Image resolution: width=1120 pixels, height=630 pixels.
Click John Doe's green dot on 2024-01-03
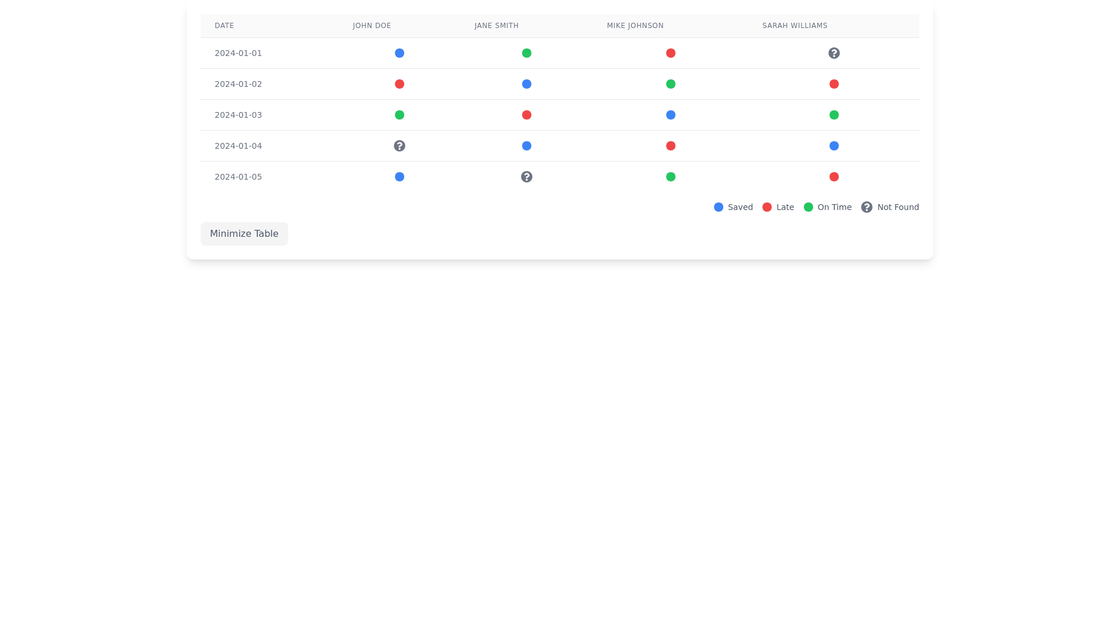[399, 115]
